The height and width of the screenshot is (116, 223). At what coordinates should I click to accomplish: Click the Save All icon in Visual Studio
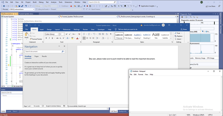[22, 6]
